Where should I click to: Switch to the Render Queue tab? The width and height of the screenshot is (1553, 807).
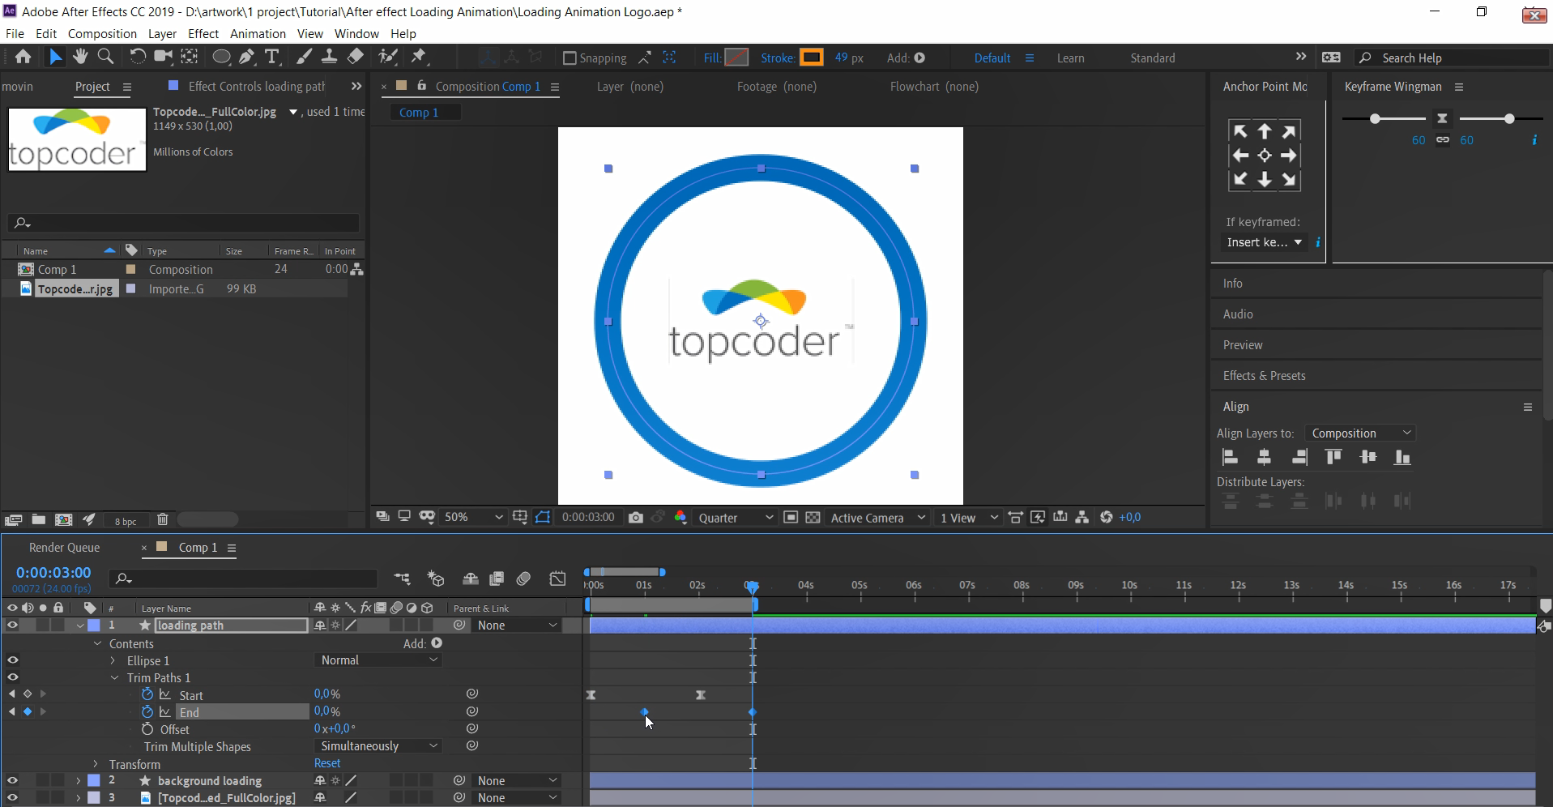(64, 547)
